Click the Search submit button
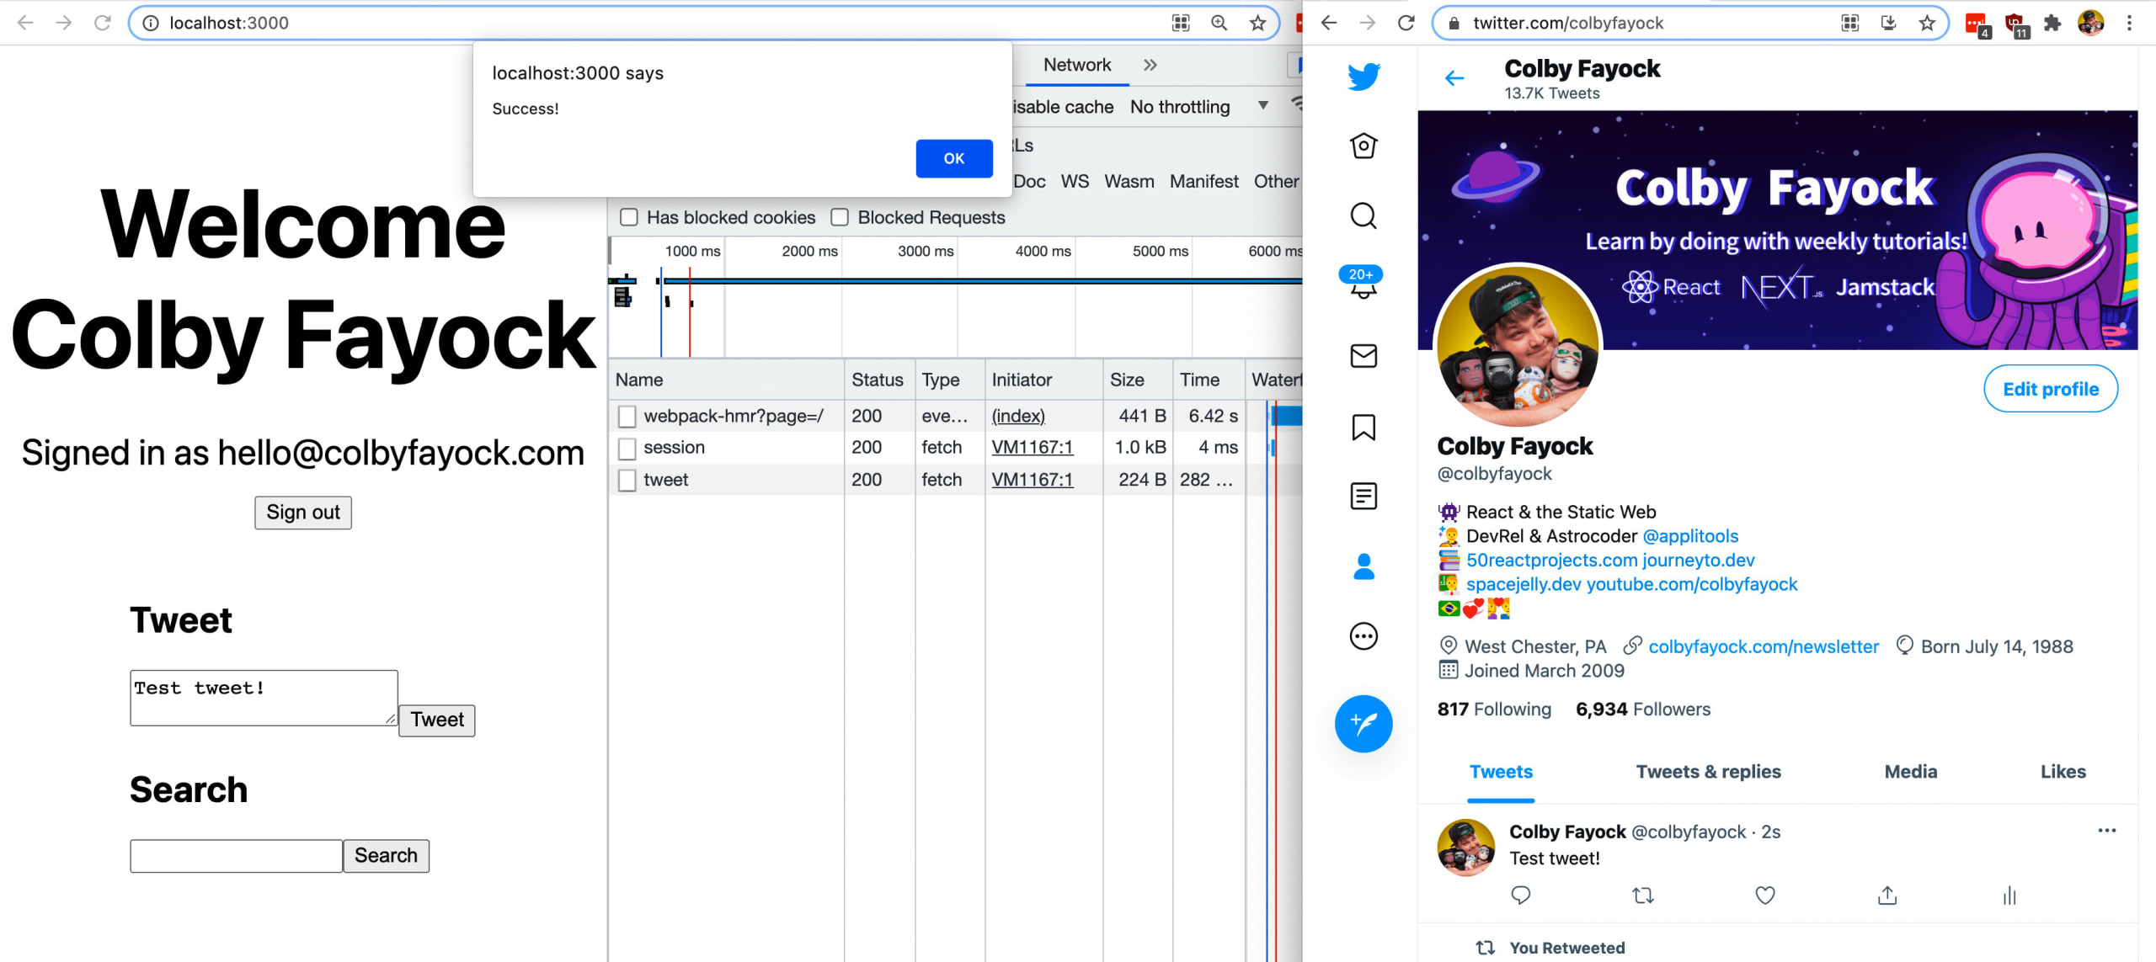Viewport: 2156px width, 962px height. 386,856
